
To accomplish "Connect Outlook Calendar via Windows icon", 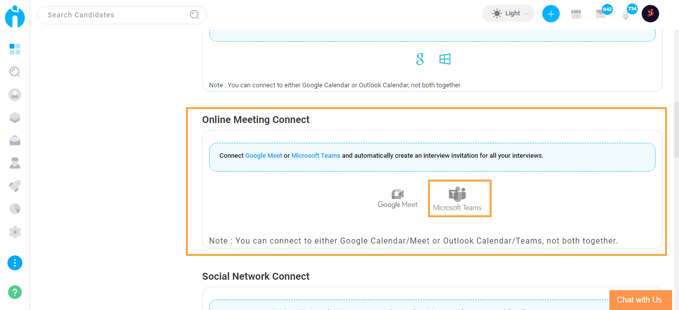I will (x=445, y=60).
